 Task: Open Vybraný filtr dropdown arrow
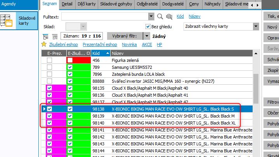click(x=146, y=36)
